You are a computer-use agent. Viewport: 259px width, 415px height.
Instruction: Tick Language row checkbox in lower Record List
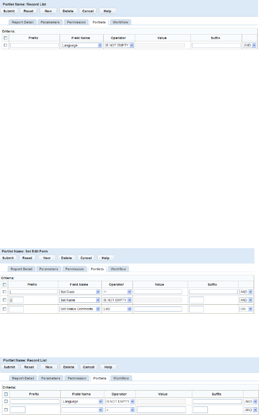point(6,402)
